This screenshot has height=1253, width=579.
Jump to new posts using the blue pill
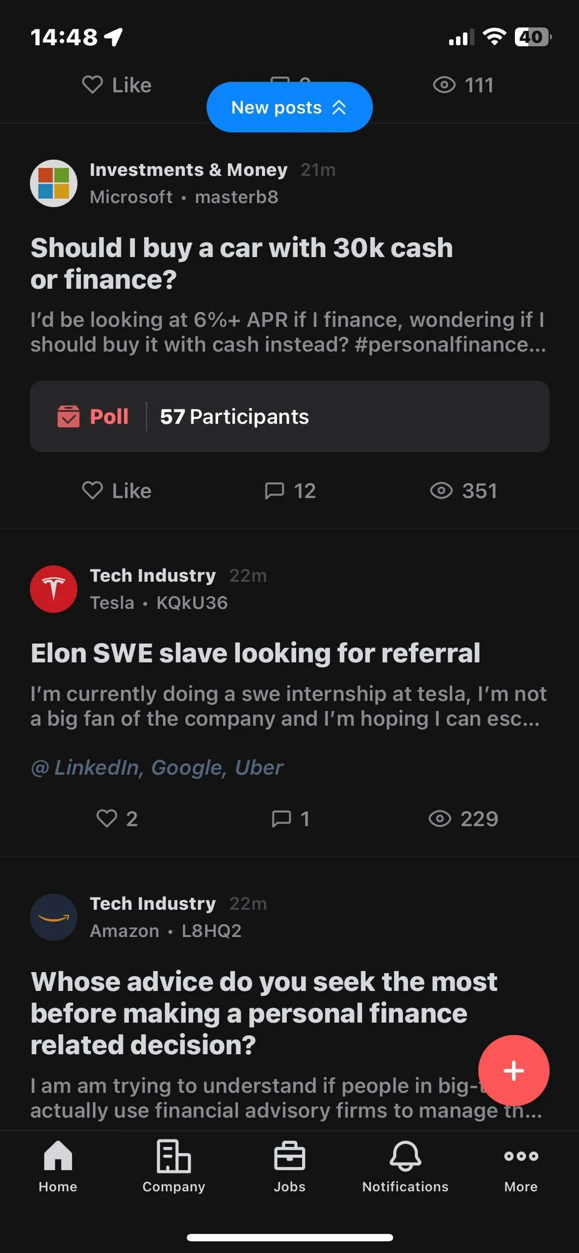289,107
